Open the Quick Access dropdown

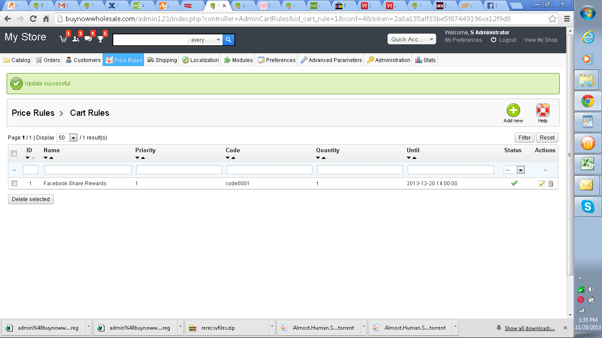tap(412, 39)
